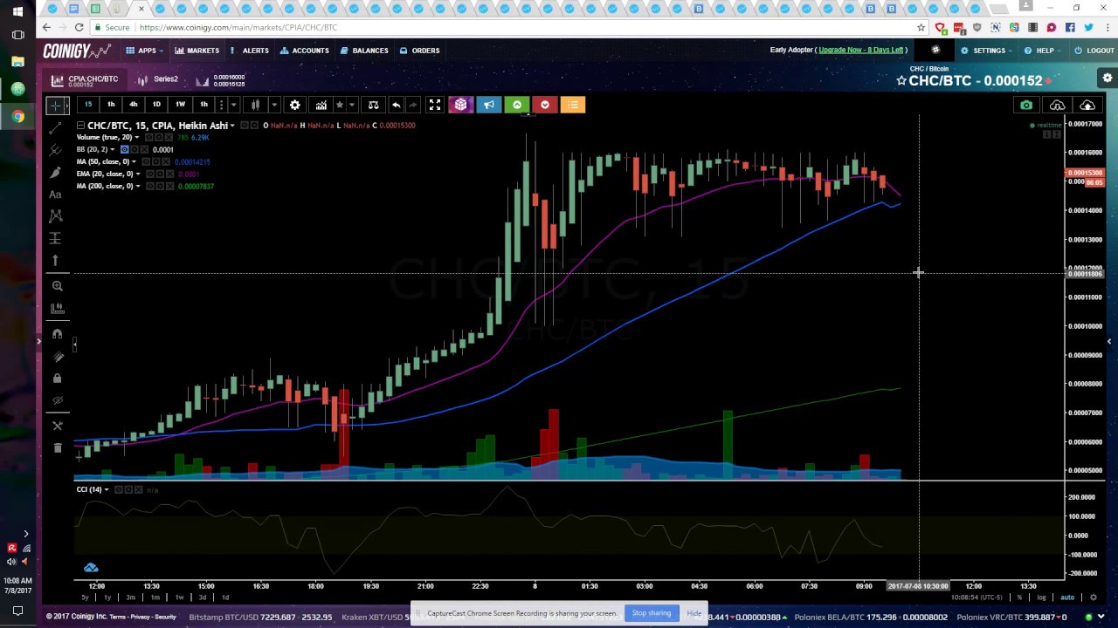This screenshot has width=1118, height=628.
Task: Click the cloud download load chart icon
Action: point(1057,106)
